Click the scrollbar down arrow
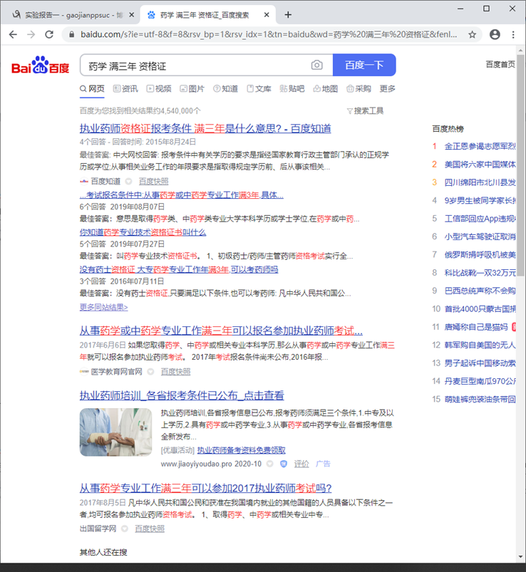The height and width of the screenshot is (572, 526). (x=520, y=556)
